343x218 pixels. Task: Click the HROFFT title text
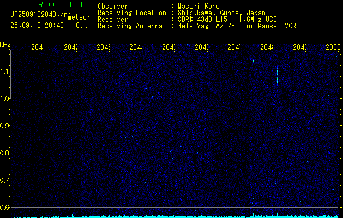tap(56, 4)
